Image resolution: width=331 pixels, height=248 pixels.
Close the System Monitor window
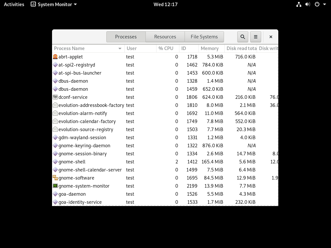pyautogui.click(x=271, y=37)
